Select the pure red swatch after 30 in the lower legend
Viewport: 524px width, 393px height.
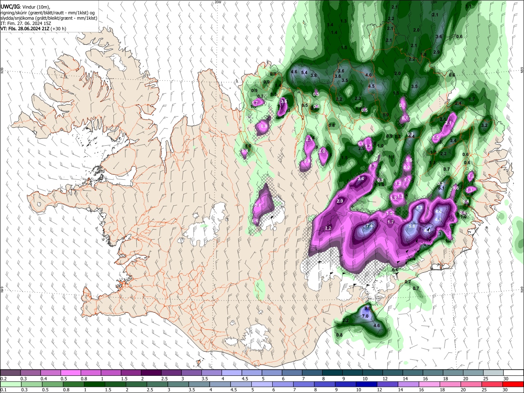tap(513, 384)
